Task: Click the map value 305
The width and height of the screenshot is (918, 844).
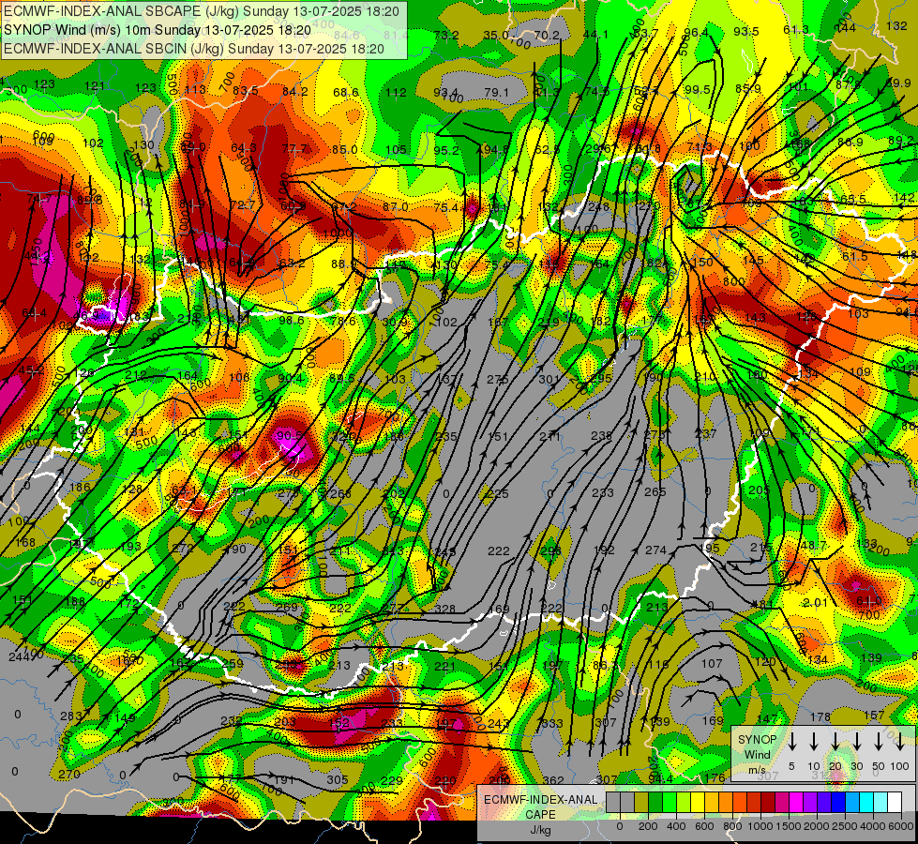Action: click(x=338, y=780)
